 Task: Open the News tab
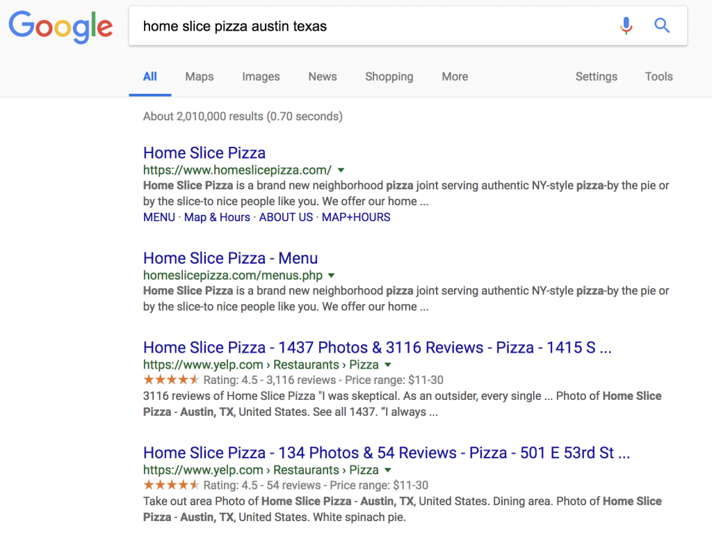point(323,77)
